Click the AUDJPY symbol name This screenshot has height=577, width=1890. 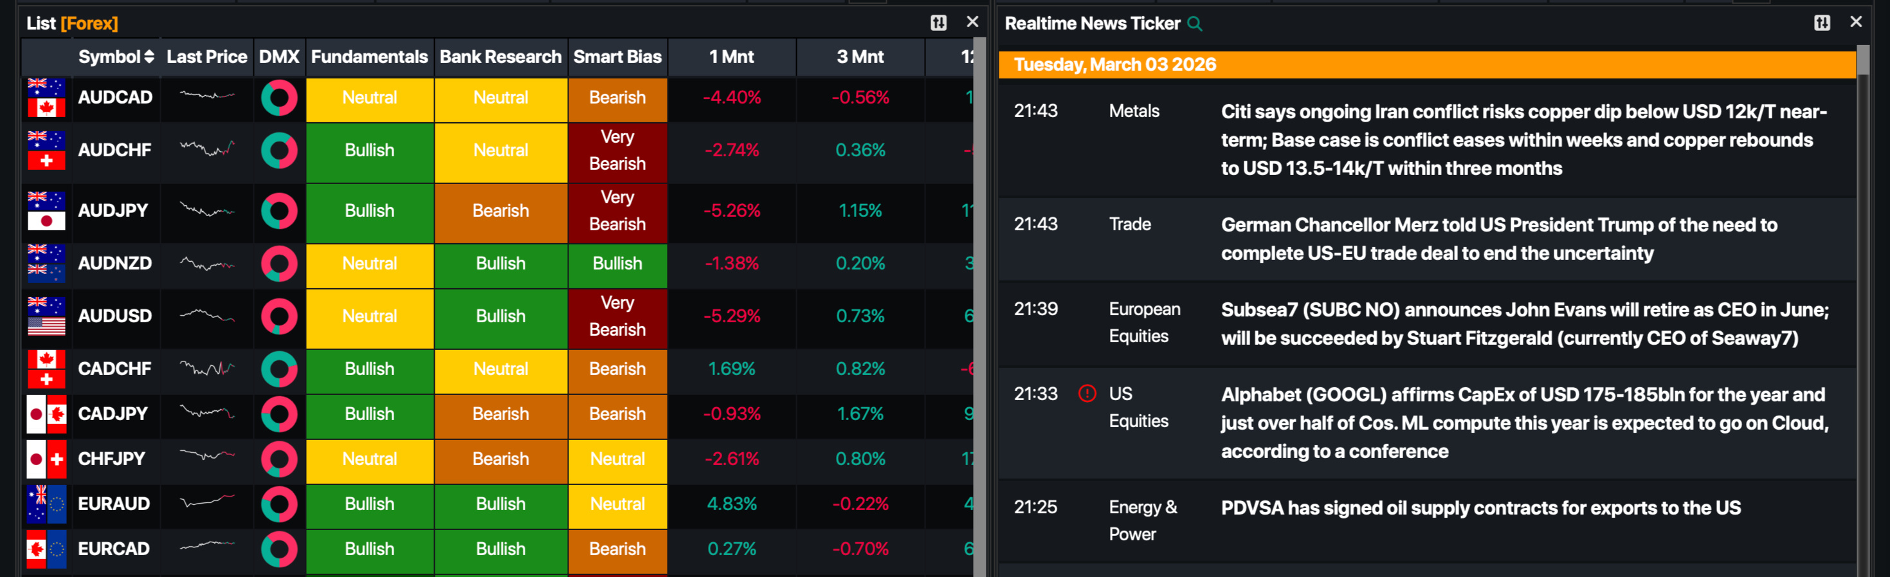click(x=113, y=211)
